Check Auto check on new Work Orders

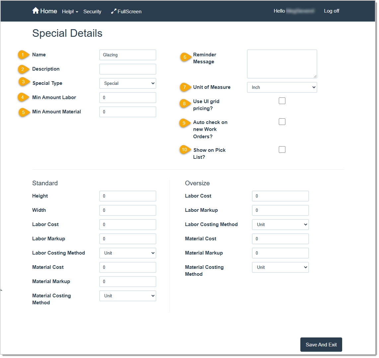[282, 122]
